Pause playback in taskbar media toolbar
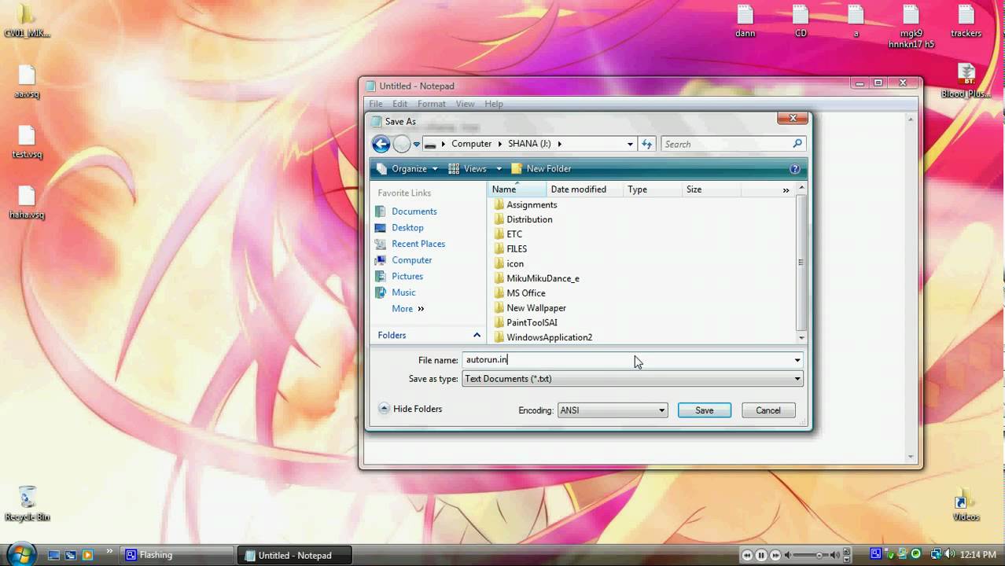This screenshot has height=566, width=1005. [x=761, y=555]
